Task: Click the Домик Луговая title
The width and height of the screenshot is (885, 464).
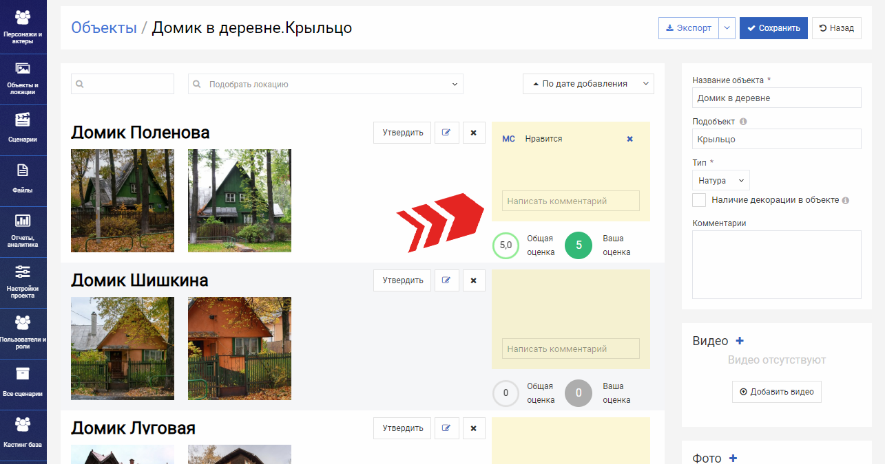Action: click(133, 428)
